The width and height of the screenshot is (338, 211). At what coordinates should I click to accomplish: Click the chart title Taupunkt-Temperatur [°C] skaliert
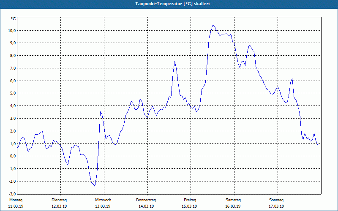[173, 4]
